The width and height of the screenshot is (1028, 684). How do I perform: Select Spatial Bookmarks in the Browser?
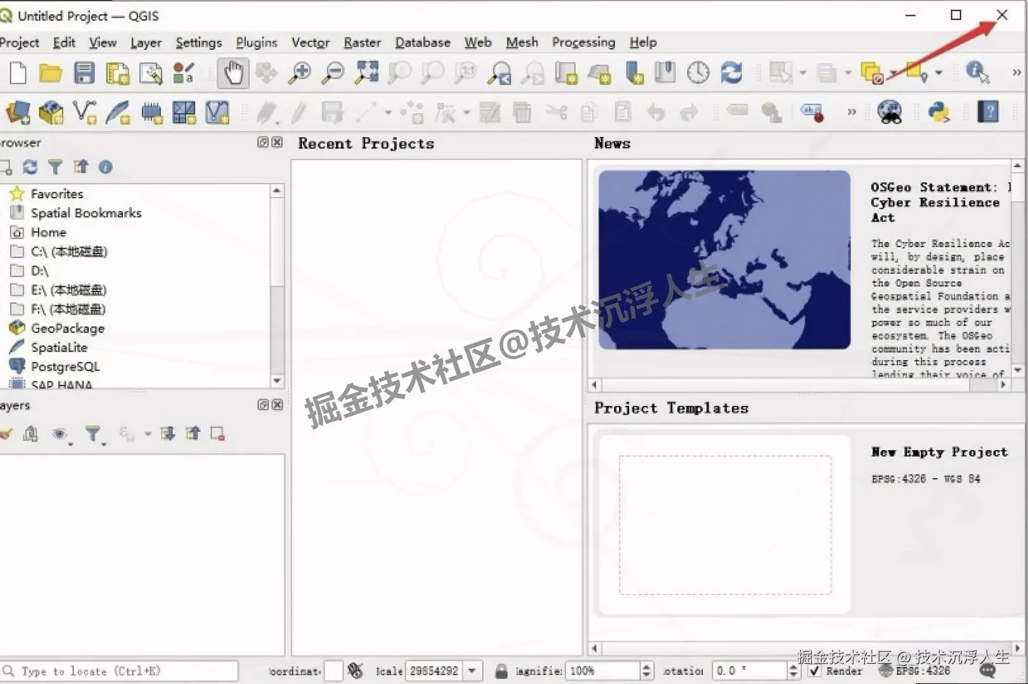86,213
